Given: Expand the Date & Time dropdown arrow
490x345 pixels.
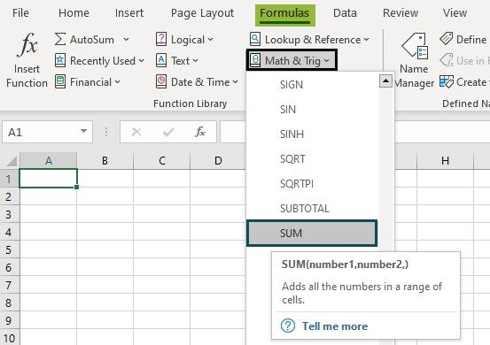Looking at the screenshot, I should pyautogui.click(x=236, y=81).
